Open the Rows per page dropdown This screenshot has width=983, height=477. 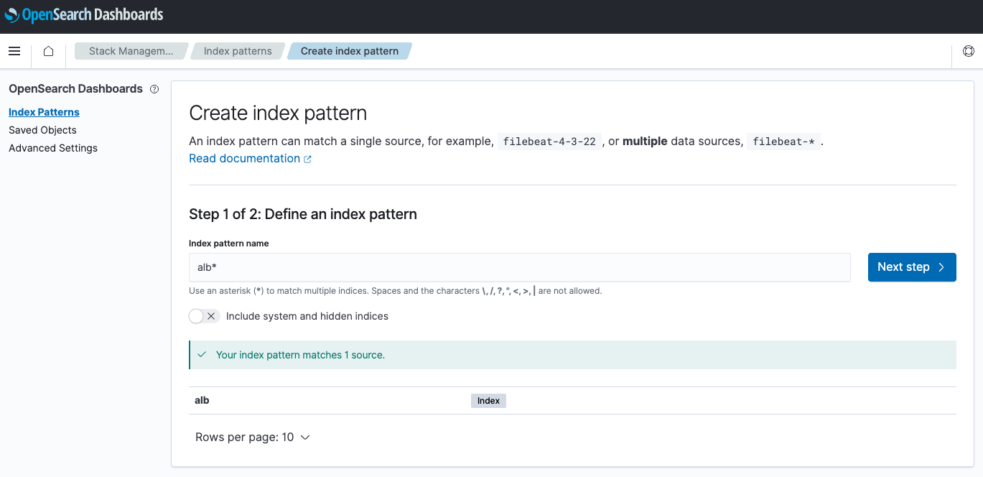click(253, 437)
